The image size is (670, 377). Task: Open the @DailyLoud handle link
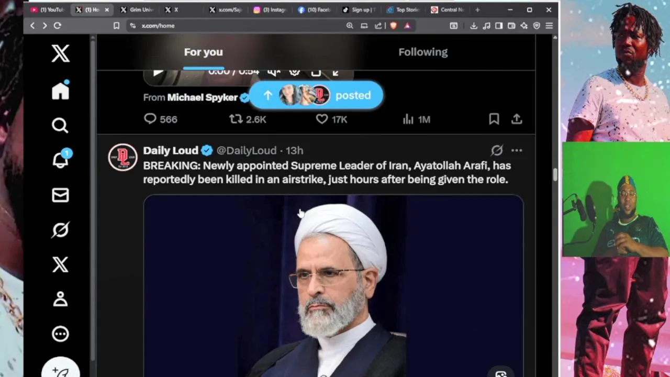(246, 150)
